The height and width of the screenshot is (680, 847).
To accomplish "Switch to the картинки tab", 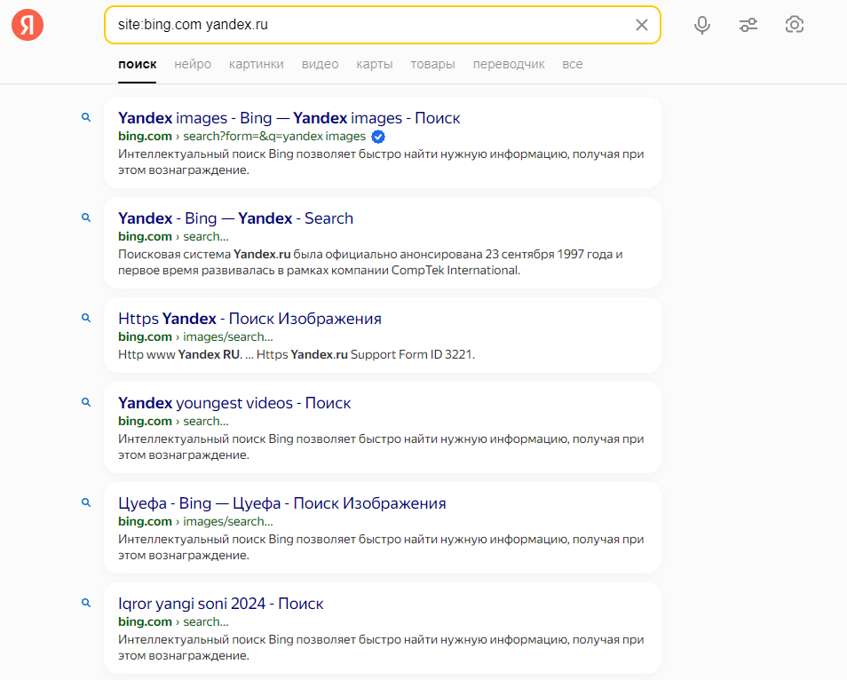I will tap(256, 64).
